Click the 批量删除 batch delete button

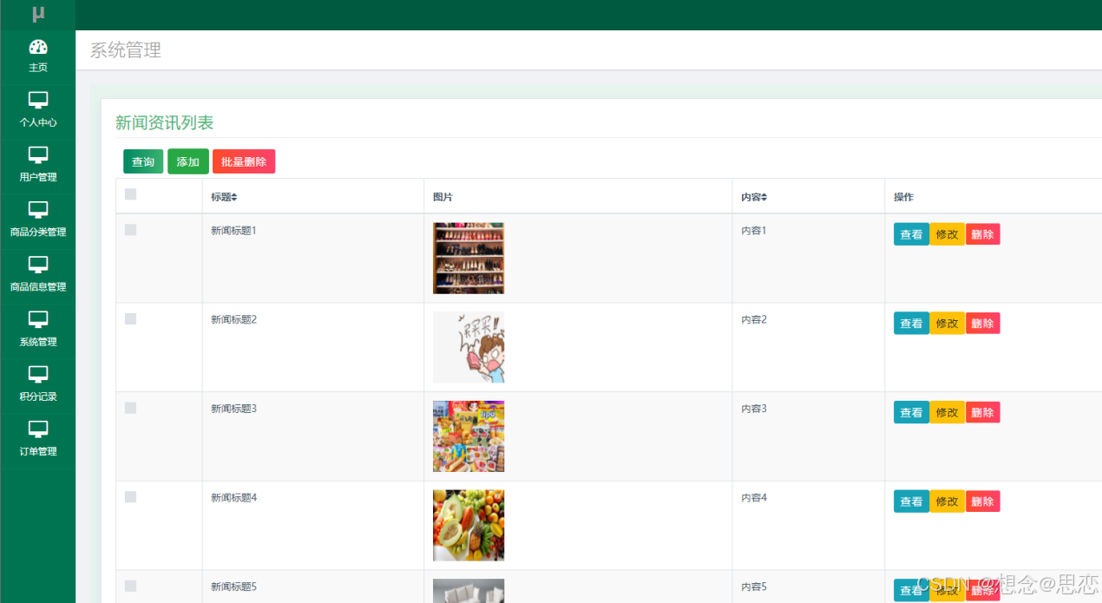click(244, 161)
